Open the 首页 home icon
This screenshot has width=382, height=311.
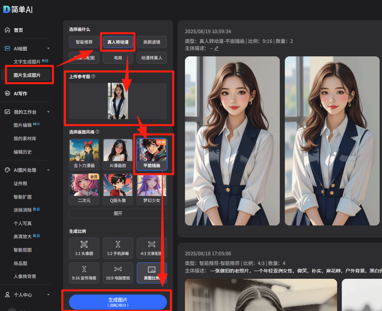tap(7, 30)
